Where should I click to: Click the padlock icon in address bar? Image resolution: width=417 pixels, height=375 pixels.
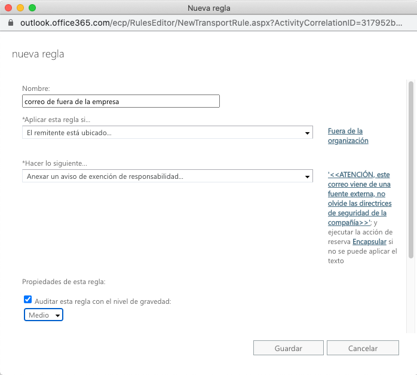click(x=10, y=22)
